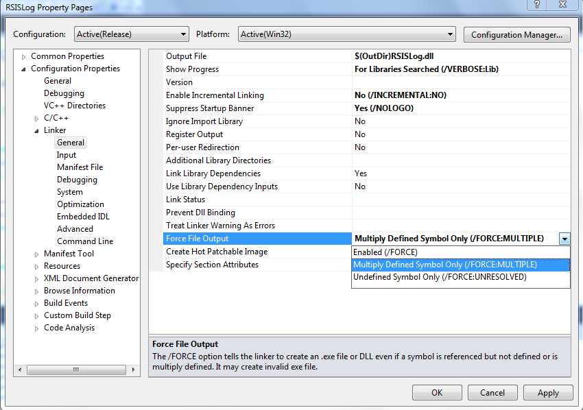This screenshot has height=410, width=583.
Task: Click tree scrollbar right arrow
Action: coord(133,370)
